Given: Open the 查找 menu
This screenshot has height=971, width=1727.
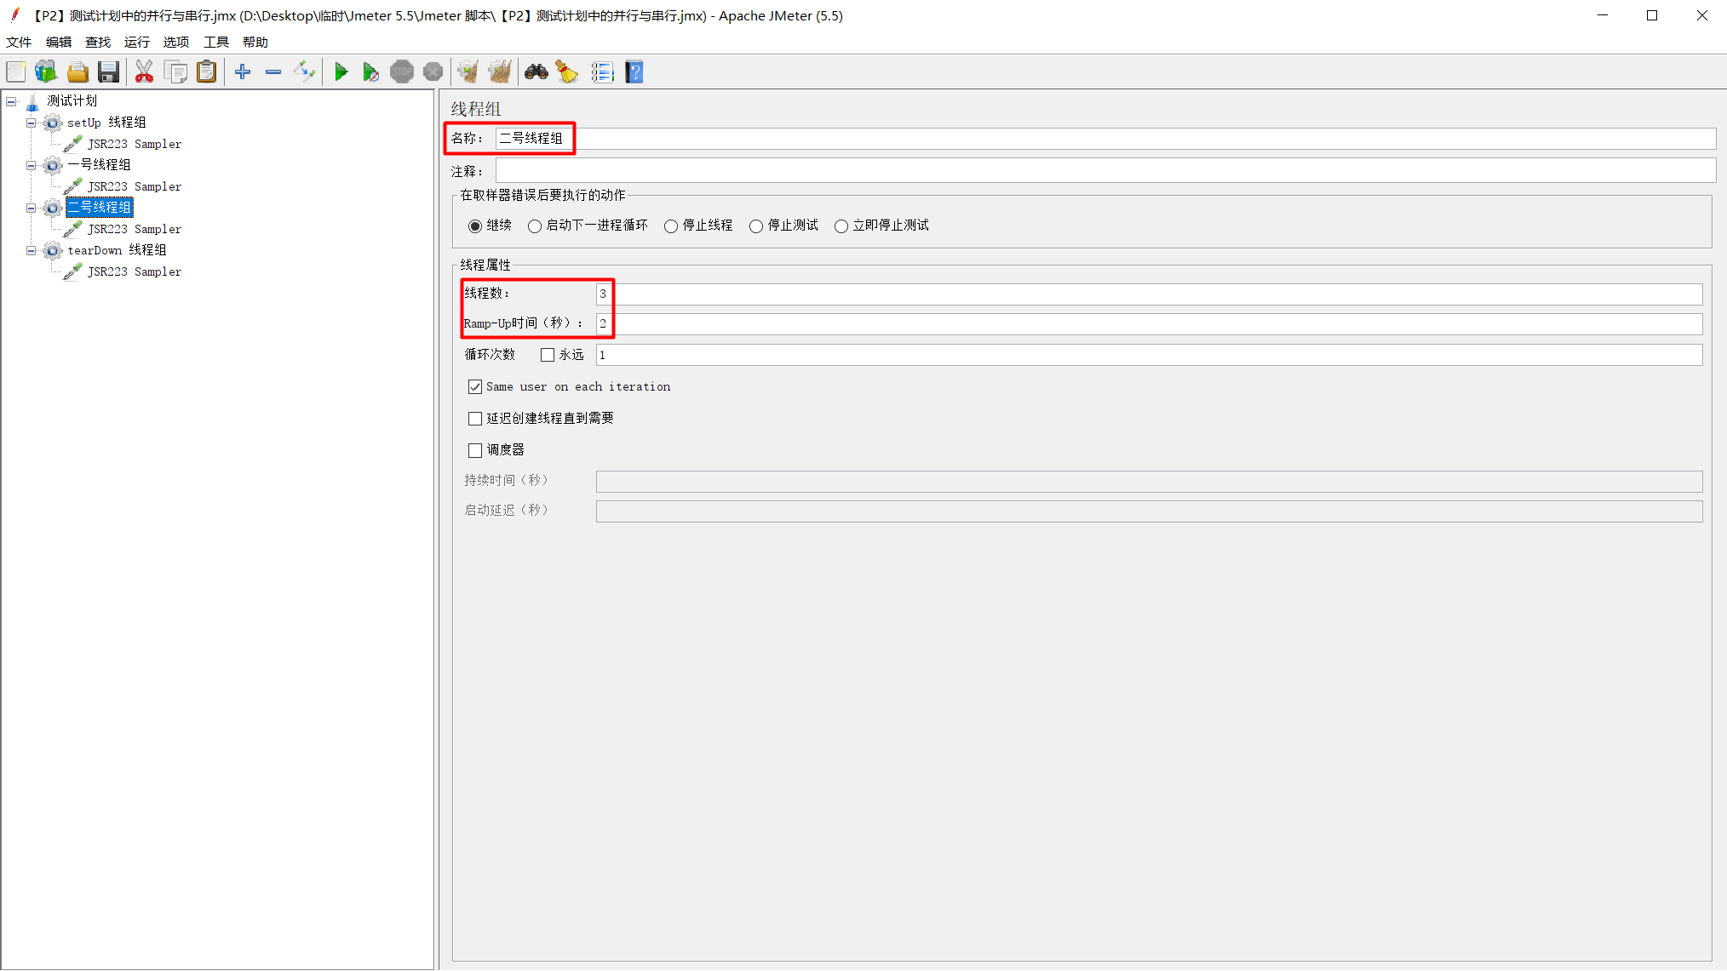Looking at the screenshot, I should tap(98, 43).
